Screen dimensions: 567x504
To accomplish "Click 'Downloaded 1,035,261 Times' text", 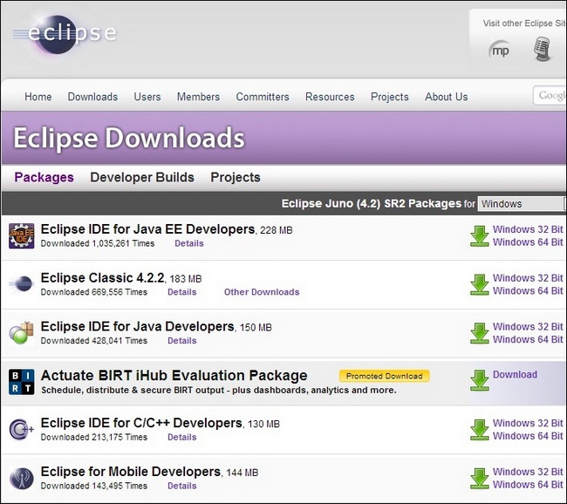I will 98,243.
